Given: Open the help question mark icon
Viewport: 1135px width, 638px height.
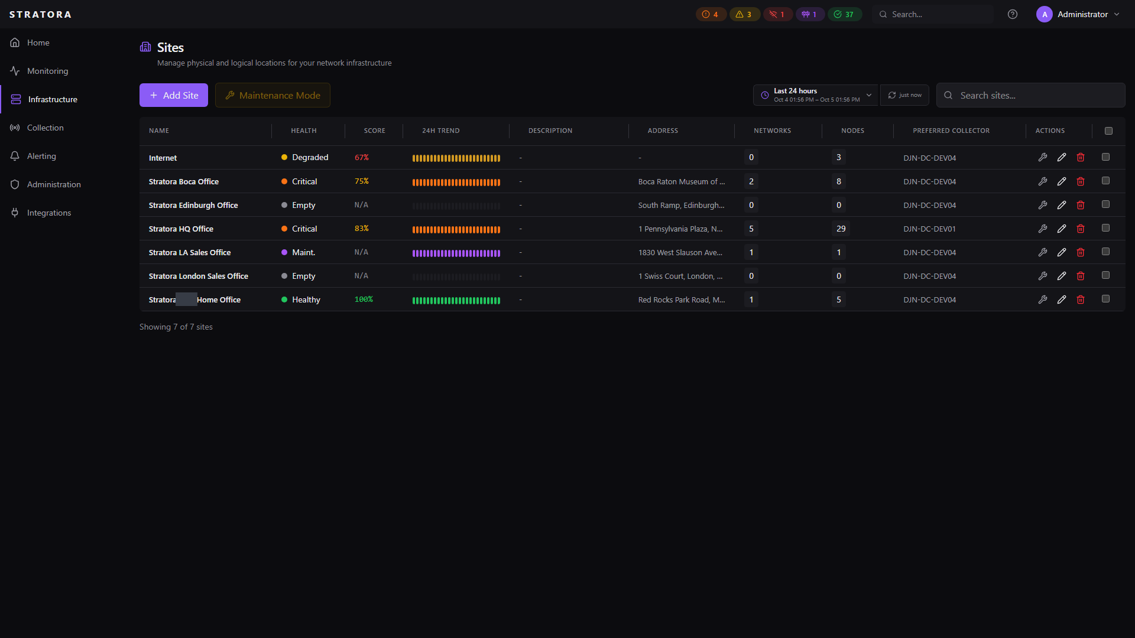Looking at the screenshot, I should [x=1013, y=14].
